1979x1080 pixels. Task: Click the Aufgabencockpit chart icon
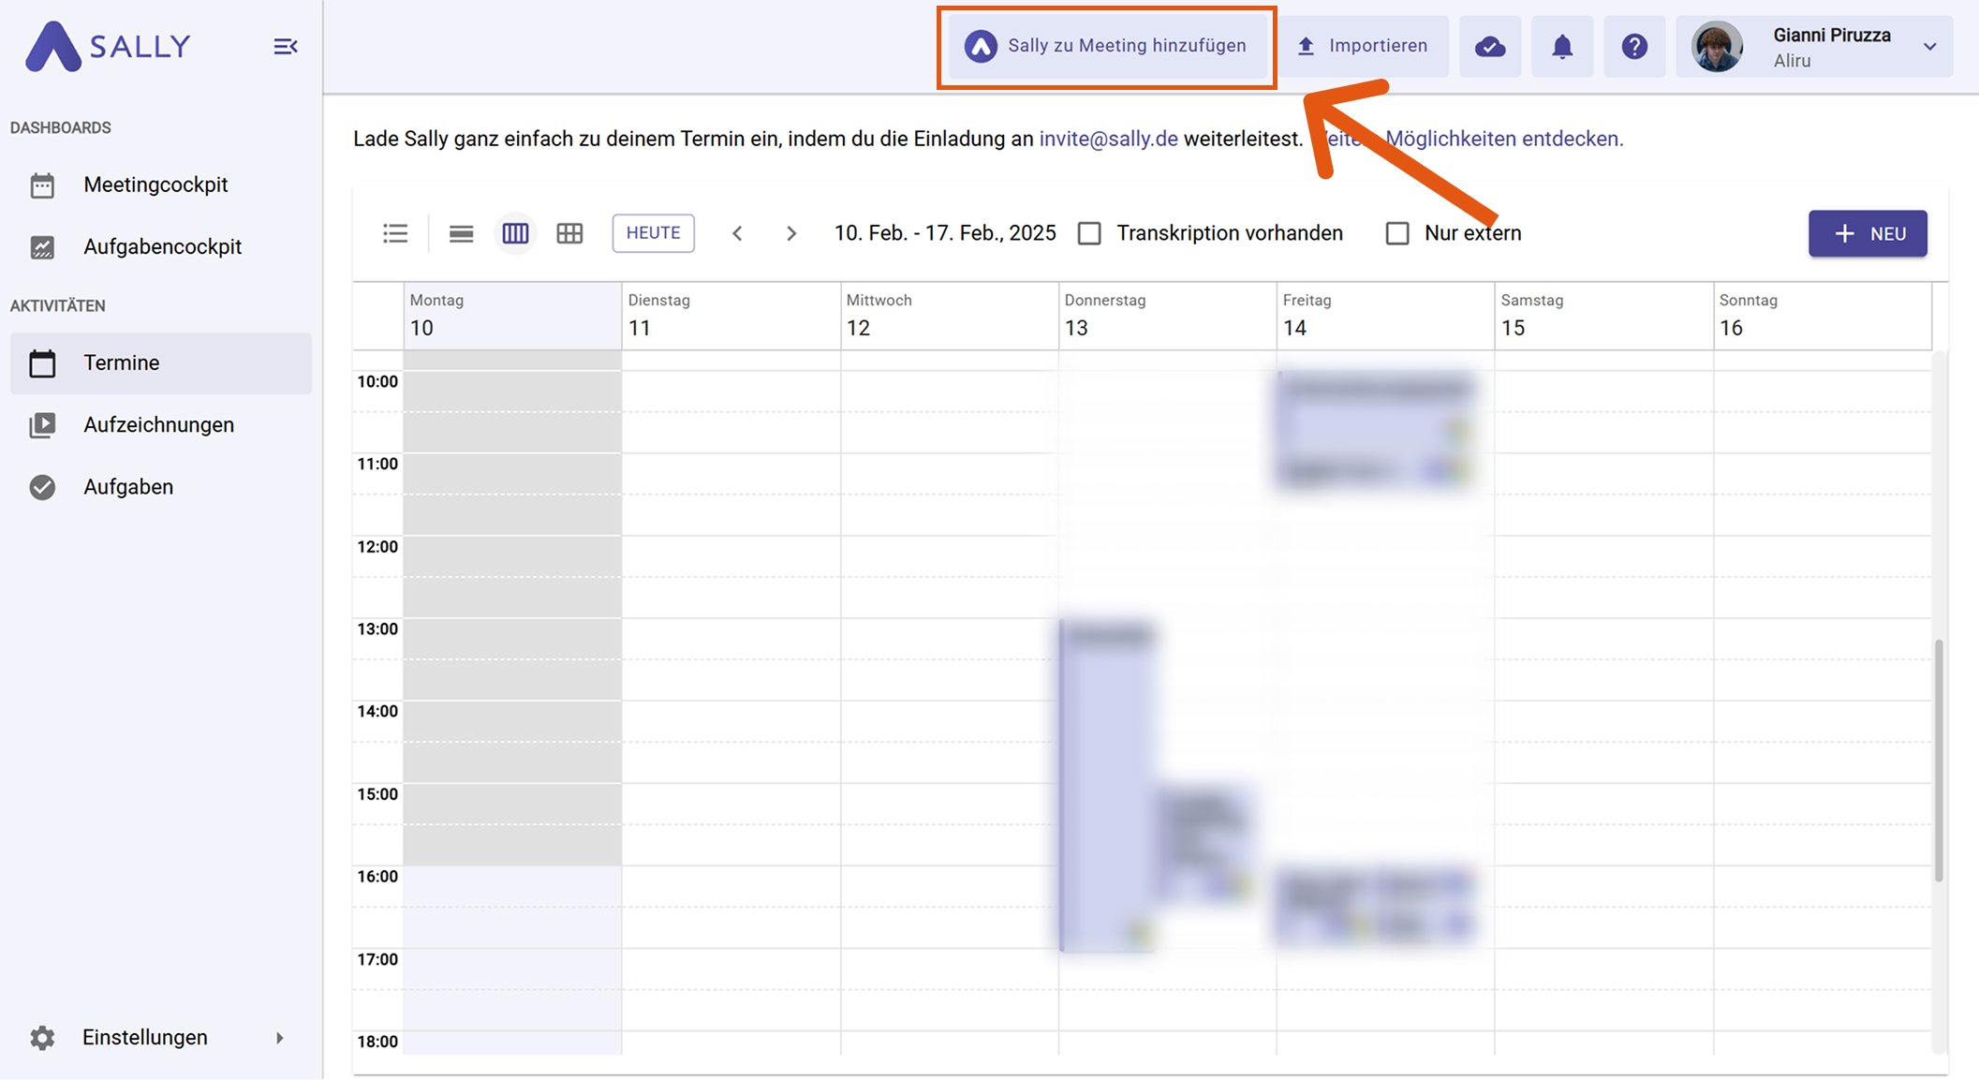tap(42, 246)
